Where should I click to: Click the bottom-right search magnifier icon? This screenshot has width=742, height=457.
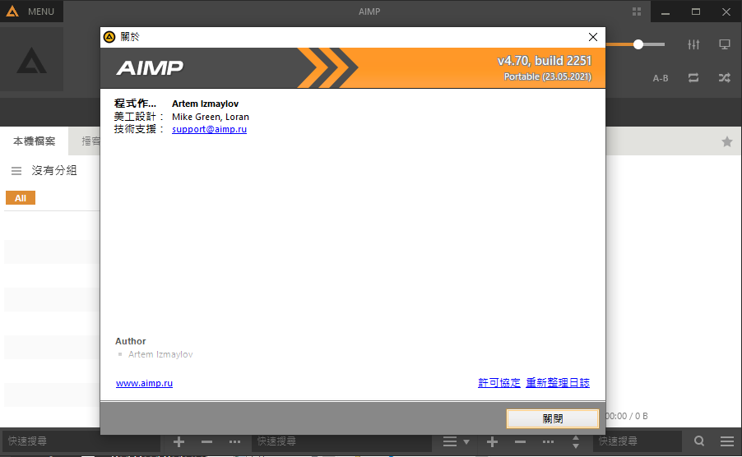point(699,441)
